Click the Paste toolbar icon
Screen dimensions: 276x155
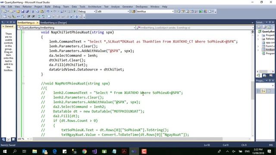[x=42, y=12]
